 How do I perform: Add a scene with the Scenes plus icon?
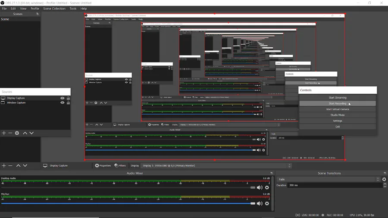4,165
